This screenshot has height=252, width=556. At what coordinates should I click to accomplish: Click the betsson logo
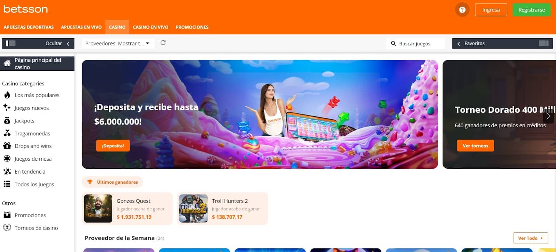coord(25,9)
